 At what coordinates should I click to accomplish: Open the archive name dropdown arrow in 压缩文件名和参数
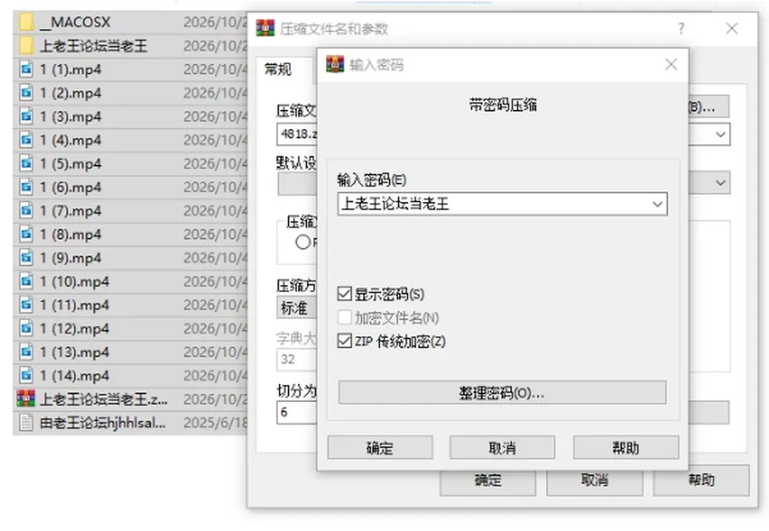pos(720,135)
